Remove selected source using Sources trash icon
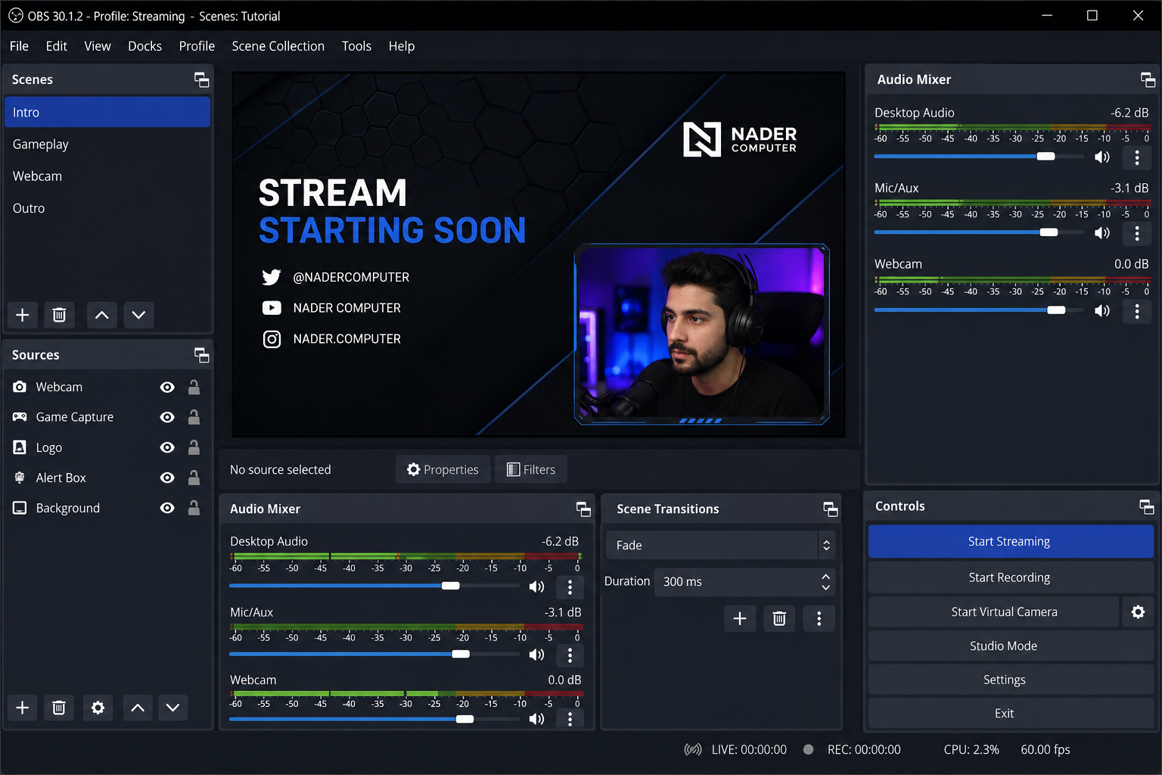 point(59,708)
